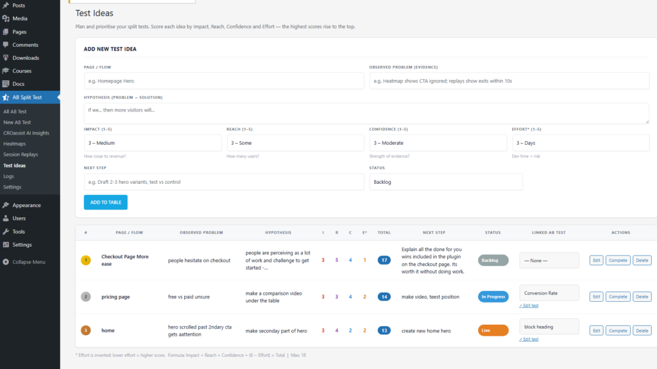Viewport: 657px width, 369px height.
Task: Mark the pricing page idea as Complete
Action: [617, 296]
